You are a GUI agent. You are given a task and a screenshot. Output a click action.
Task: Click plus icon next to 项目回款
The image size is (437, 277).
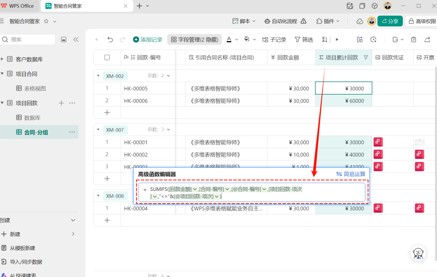pos(61,103)
